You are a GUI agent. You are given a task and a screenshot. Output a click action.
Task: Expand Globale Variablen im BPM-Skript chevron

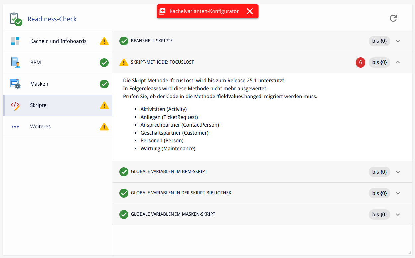tap(398, 172)
